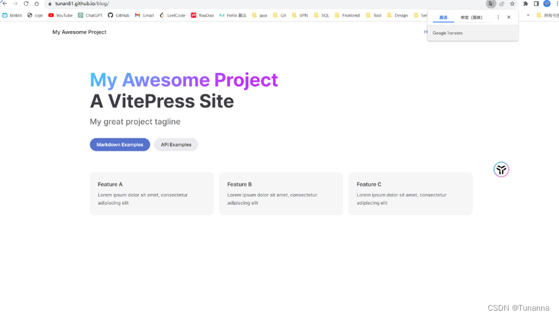Click the lock icon in the address bar
559x317 pixels.
coord(50,4)
